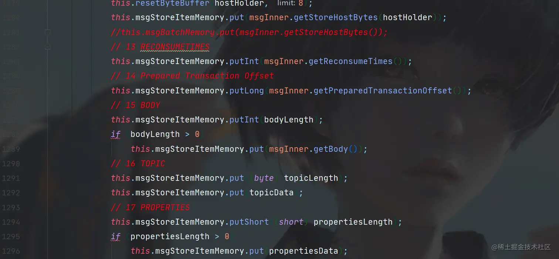
Task: Click the commented msgBatchMemory.put line
Action: [x=249, y=32]
